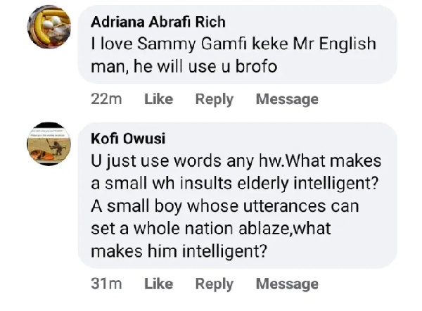Viewport: 422px width, 311px height.
Task: Click the 22m timestamp
Action: click(106, 99)
